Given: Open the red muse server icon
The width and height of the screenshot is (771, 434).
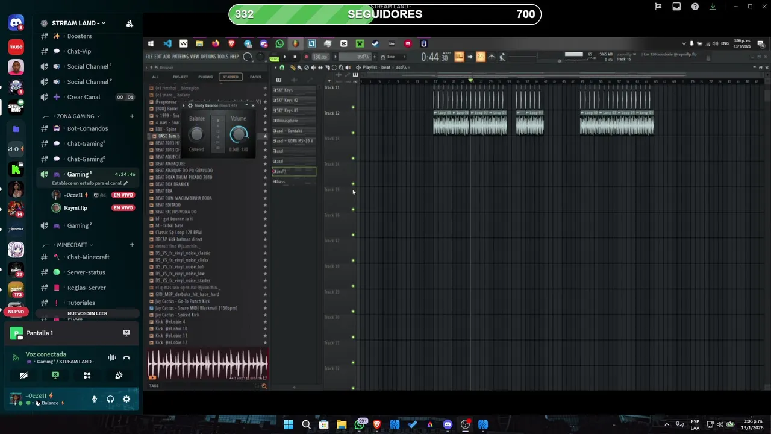Looking at the screenshot, I should (16, 46).
